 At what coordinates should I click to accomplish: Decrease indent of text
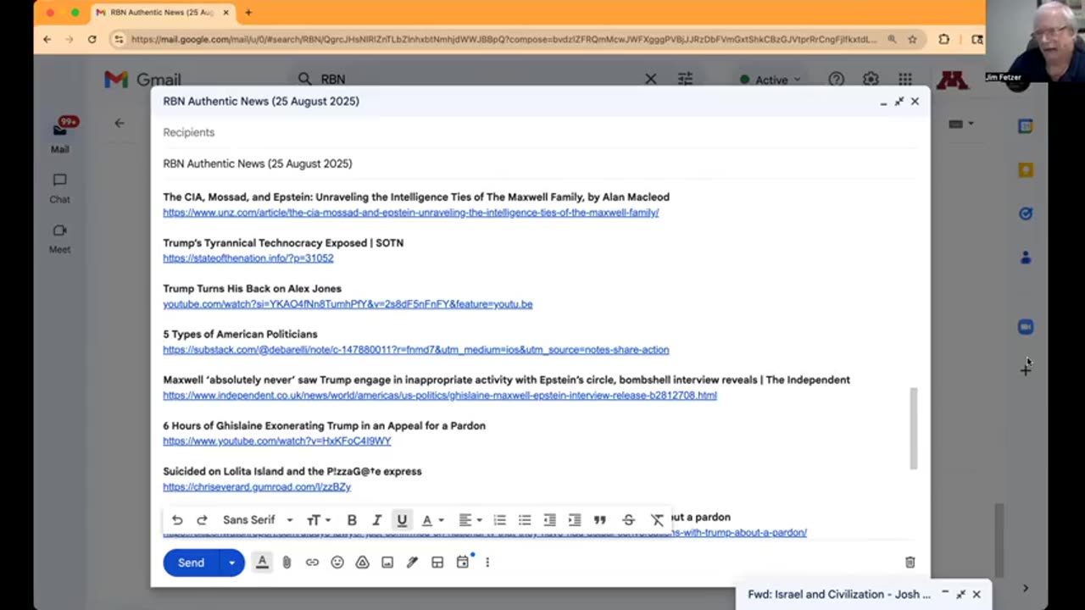550,520
